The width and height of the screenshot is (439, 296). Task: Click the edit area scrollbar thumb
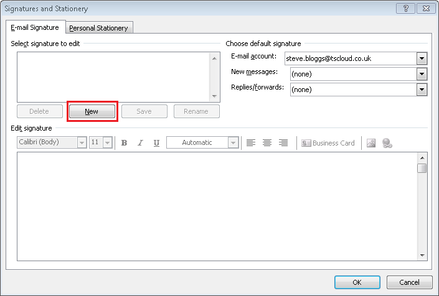point(422,169)
